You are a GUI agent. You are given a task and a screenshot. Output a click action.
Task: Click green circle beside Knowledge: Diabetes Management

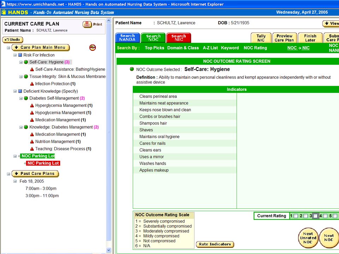pos(26,127)
